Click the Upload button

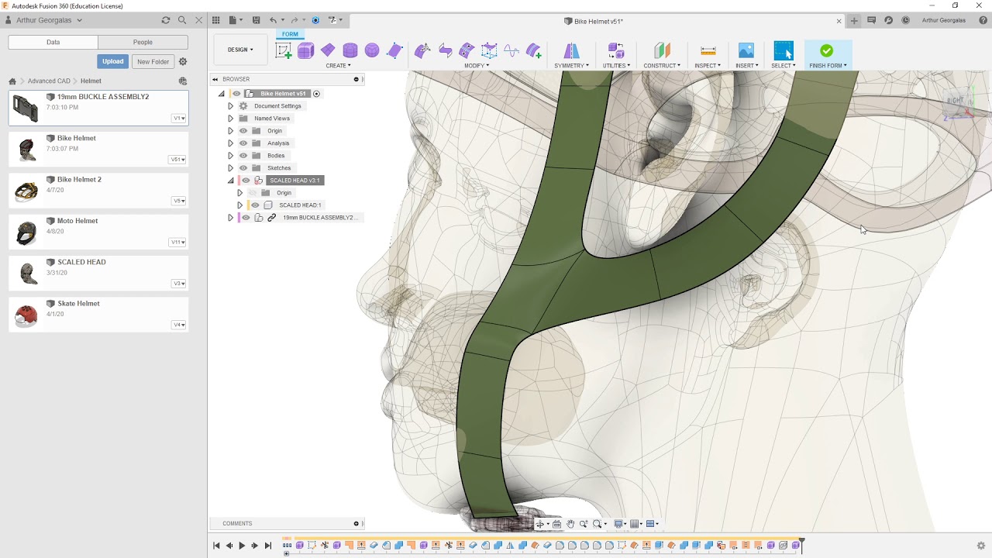(x=112, y=61)
